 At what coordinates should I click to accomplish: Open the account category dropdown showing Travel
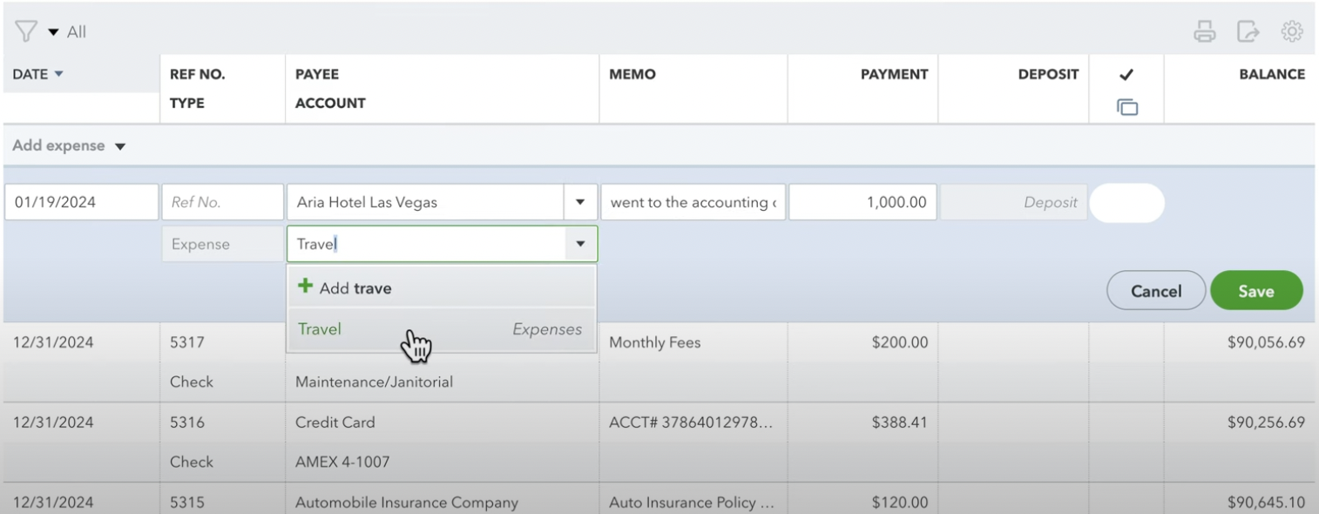[x=579, y=244]
